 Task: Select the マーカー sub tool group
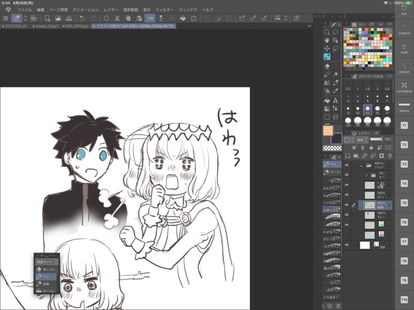tap(332, 172)
